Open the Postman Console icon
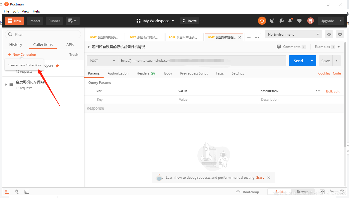The image size is (349, 198). [27, 192]
